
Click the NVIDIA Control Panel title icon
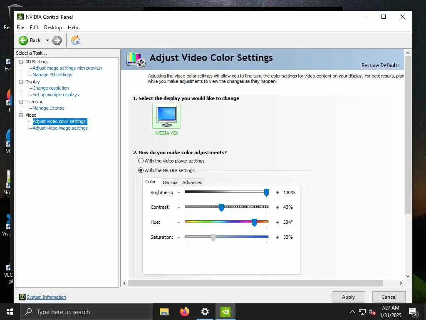[x=20, y=17]
